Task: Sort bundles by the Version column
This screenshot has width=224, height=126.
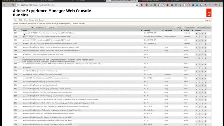Action: click(153, 30)
